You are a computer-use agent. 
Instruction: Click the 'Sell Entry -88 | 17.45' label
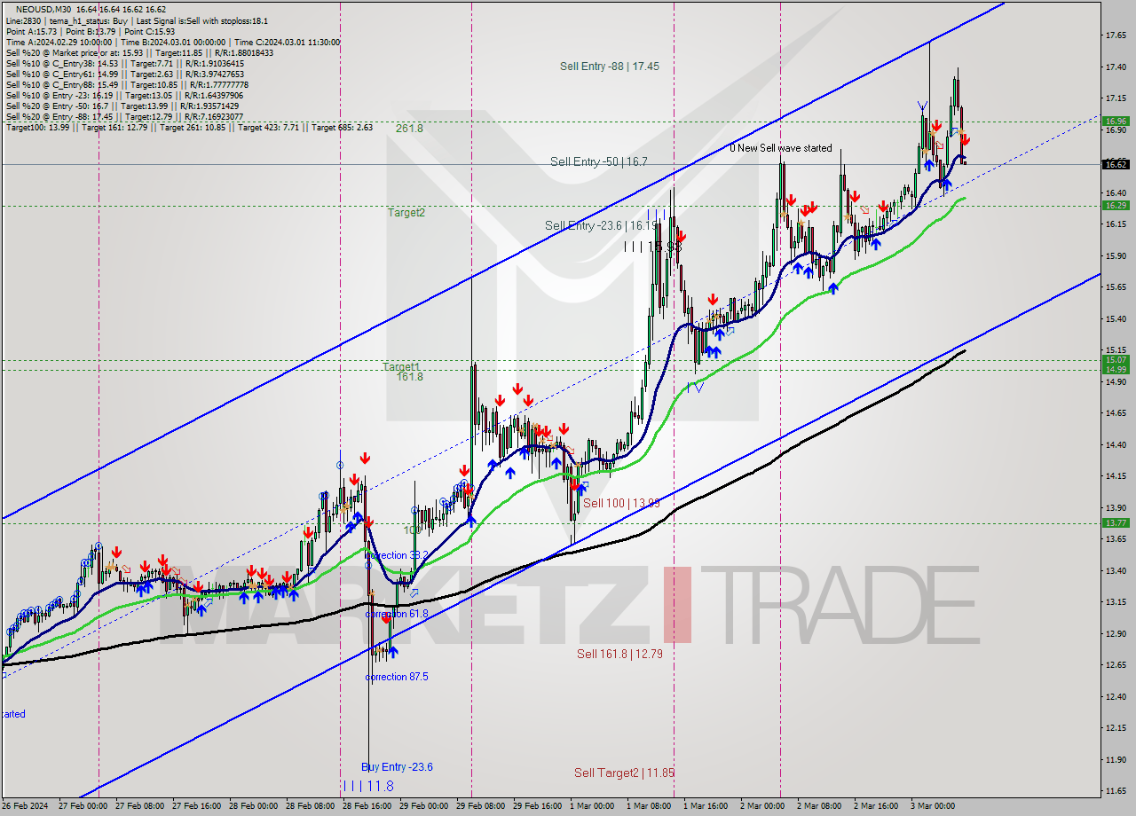click(610, 67)
